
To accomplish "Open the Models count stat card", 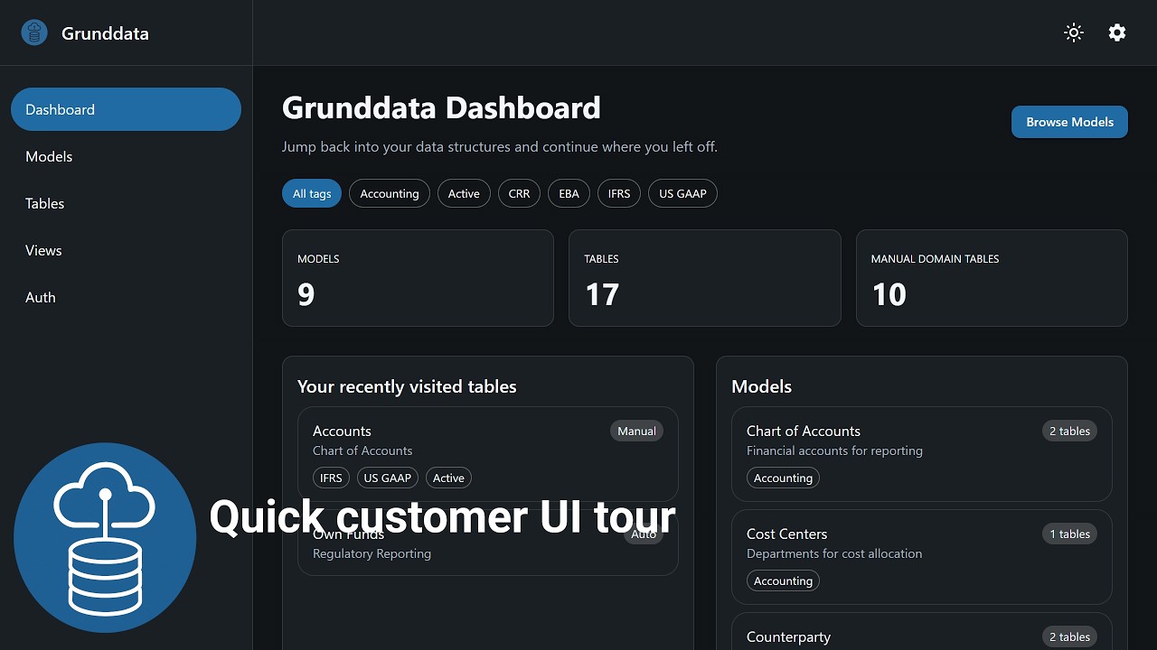I will coord(418,278).
